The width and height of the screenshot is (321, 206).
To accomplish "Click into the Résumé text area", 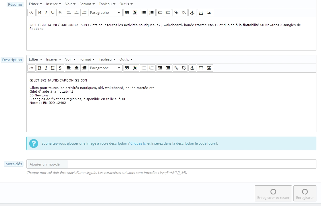I will pos(171,34).
